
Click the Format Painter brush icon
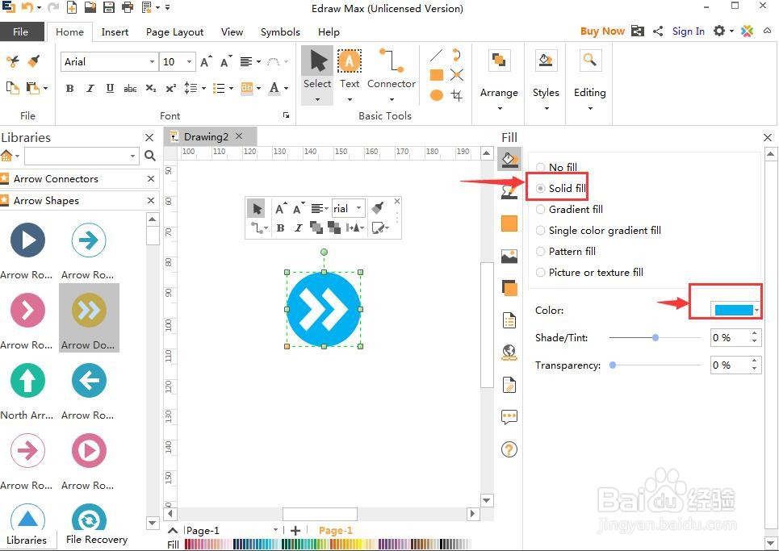(33, 61)
